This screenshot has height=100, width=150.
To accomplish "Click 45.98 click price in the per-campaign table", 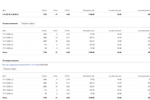I will point(119,93).
